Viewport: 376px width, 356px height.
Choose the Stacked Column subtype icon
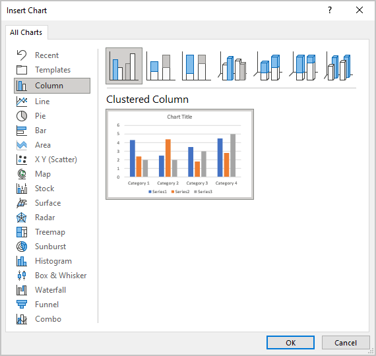161,67
